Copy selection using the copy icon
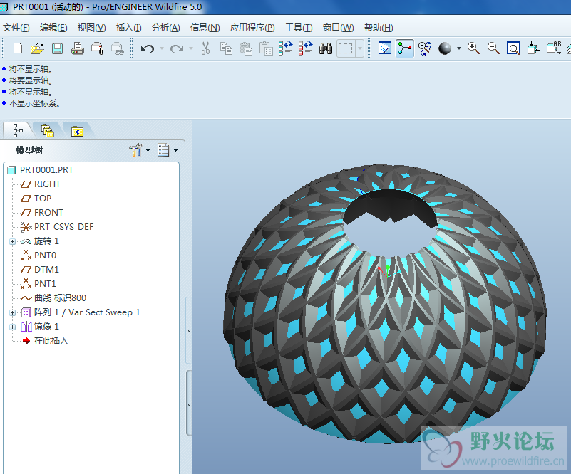 (x=226, y=48)
